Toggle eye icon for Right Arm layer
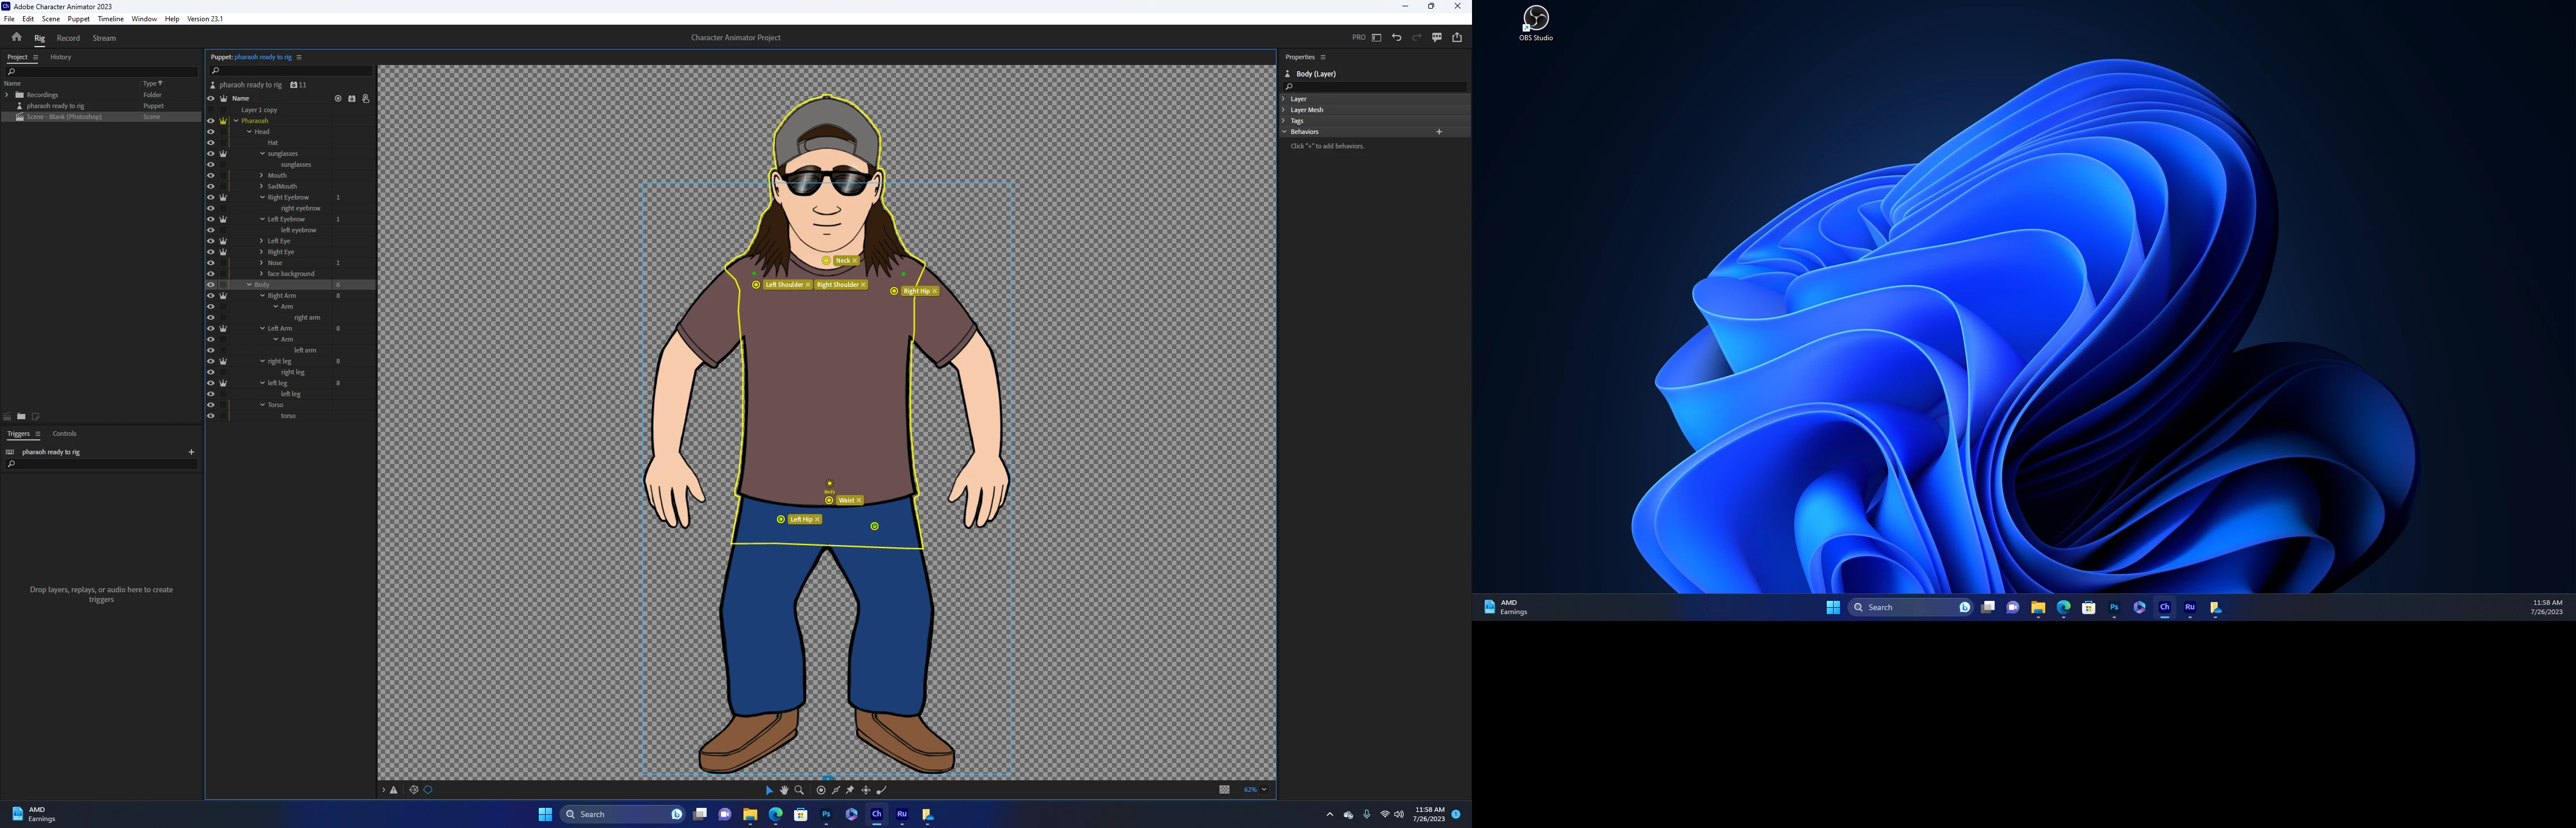 pyautogui.click(x=211, y=296)
